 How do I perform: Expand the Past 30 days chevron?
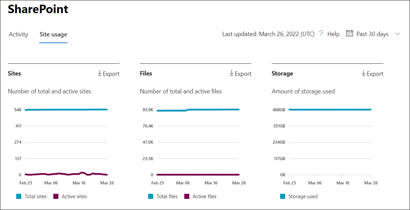click(398, 34)
